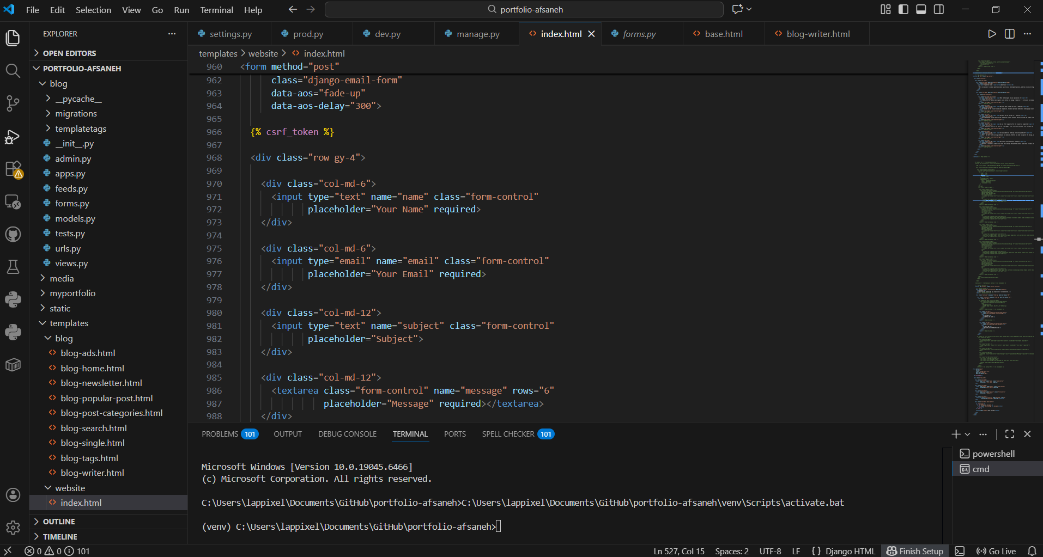Open the Terminal menu
This screenshot has width=1043, height=557.
click(216, 9)
